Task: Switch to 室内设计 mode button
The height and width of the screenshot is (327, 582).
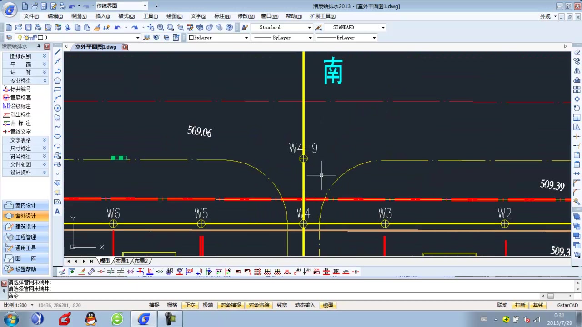Action: (x=25, y=205)
